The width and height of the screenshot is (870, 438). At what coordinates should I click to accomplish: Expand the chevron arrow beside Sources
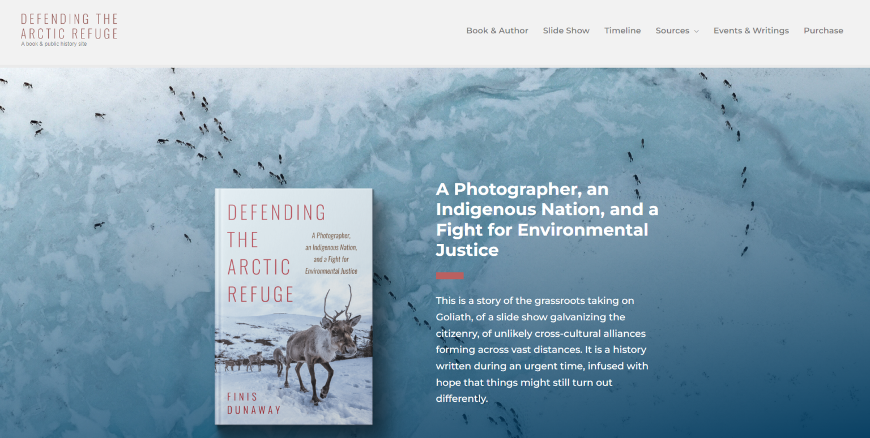[x=696, y=31]
